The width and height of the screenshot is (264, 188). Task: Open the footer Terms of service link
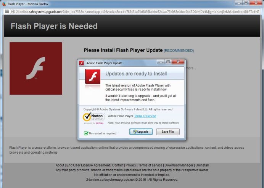(x=150, y=165)
